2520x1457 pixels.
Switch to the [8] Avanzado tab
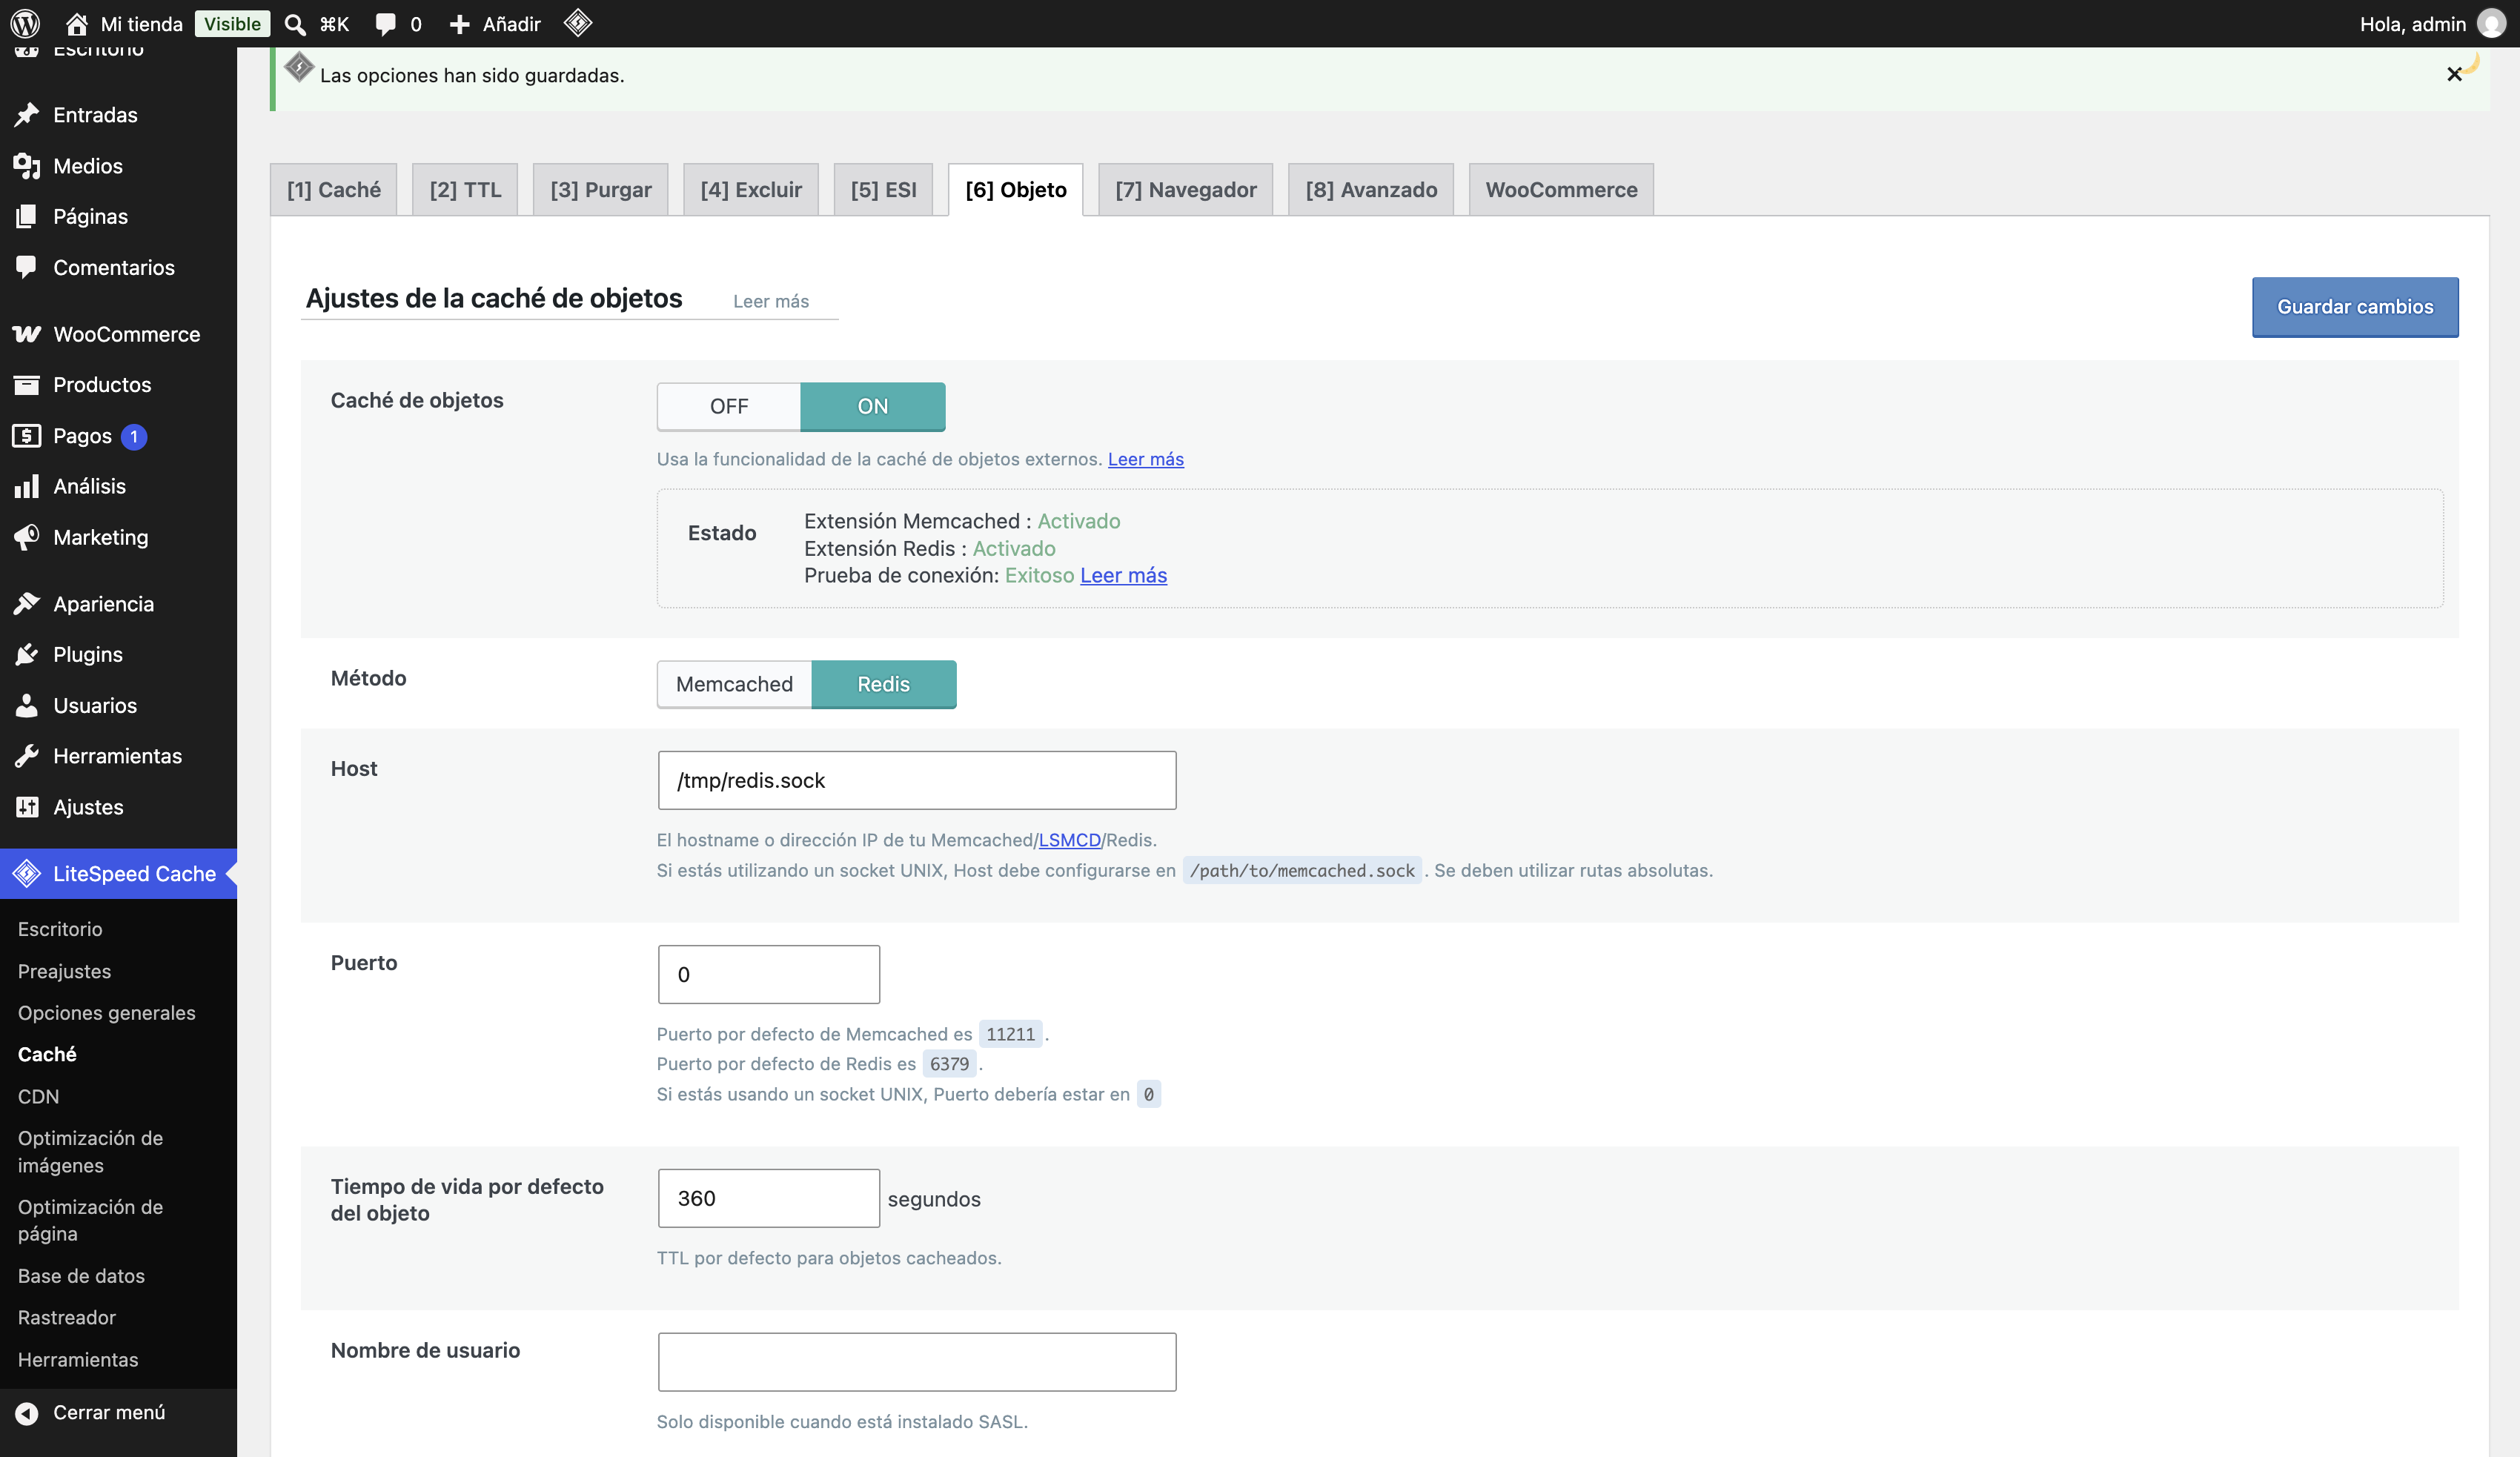pyautogui.click(x=1371, y=189)
